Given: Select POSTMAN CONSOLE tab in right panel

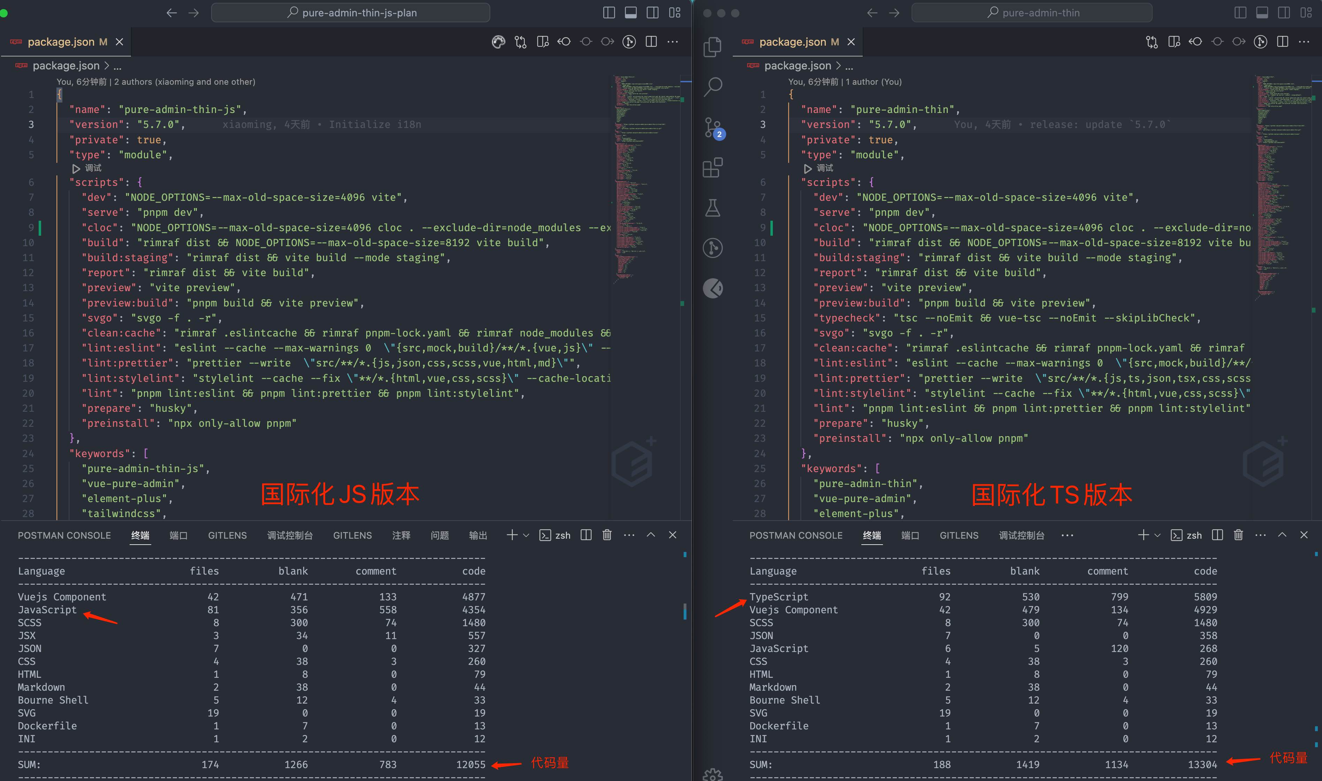Looking at the screenshot, I should click(x=795, y=535).
